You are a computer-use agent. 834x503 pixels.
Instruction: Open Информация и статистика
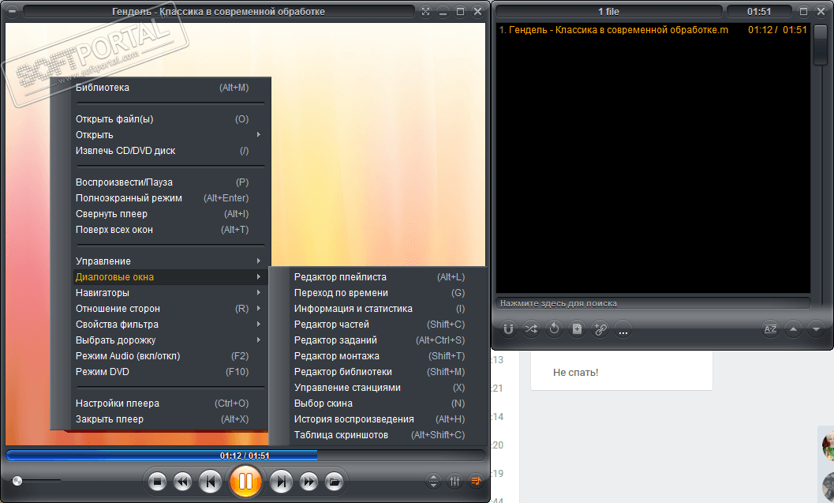pyautogui.click(x=380, y=309)
